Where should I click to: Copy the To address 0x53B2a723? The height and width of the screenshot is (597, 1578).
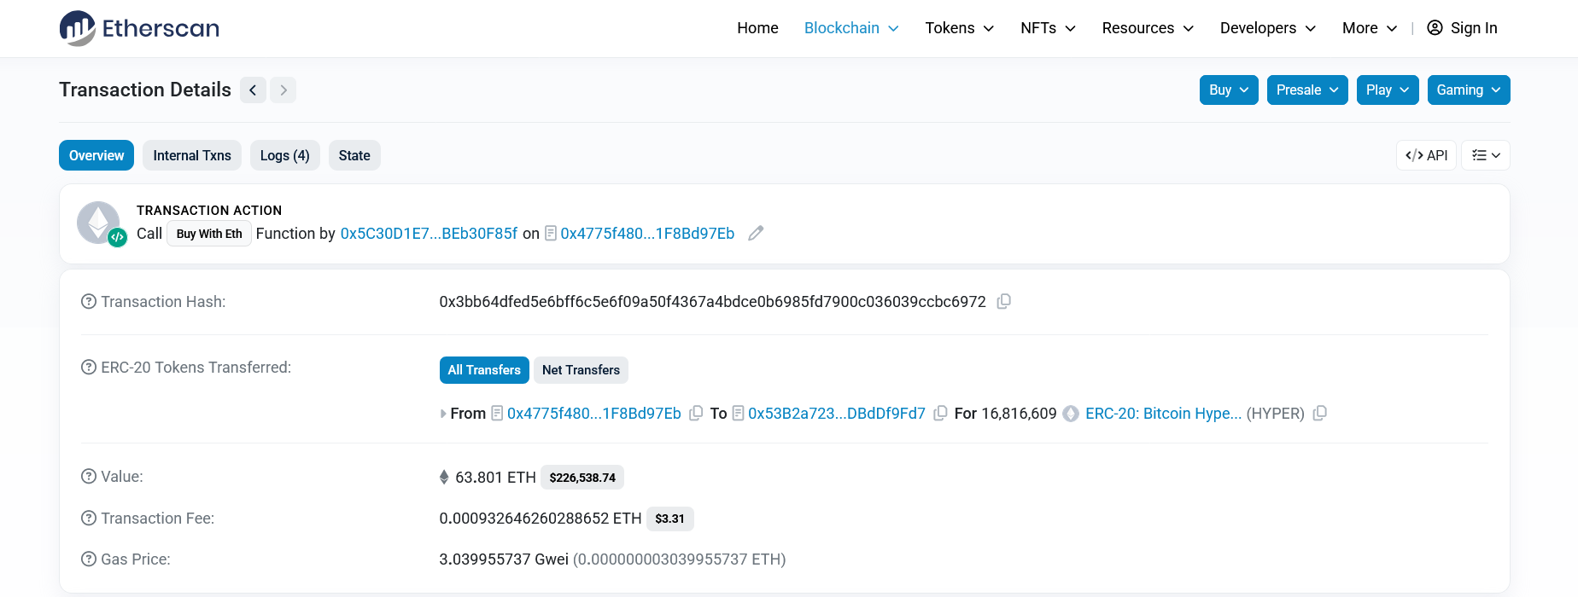point(940,414)
